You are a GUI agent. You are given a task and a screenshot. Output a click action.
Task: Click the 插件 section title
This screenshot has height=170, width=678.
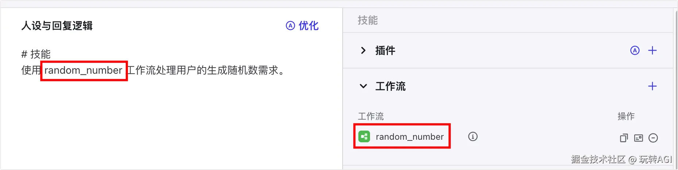point(385,50)
